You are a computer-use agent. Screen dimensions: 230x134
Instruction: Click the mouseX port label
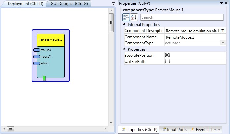(46, 50)
